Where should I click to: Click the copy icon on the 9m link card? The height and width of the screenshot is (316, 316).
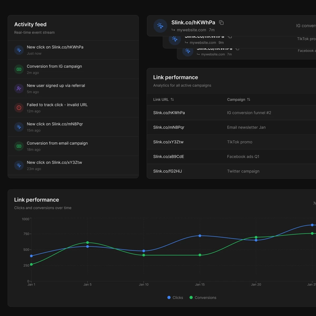tap(230, 36)
